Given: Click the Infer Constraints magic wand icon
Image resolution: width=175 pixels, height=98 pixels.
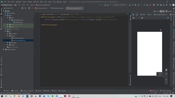Looking at the screenshot, I should point(142,18).
